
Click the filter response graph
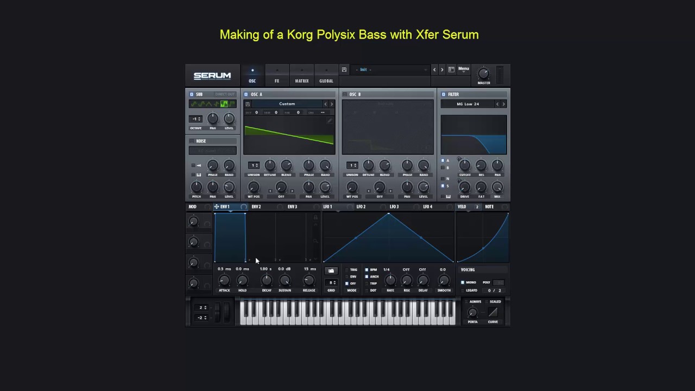coord(473,135)
